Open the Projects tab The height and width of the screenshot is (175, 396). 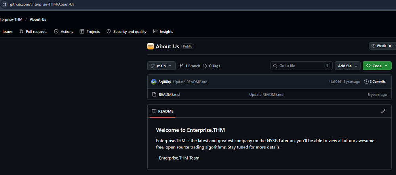pyautogui.click(x=90, y=32)
